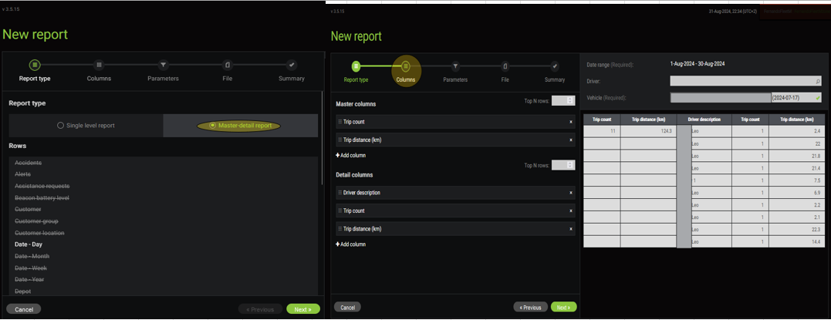Click the highlighted Columns step icon
The width and height of the screenshot is (831, 320).
click(x=406, y=67)
